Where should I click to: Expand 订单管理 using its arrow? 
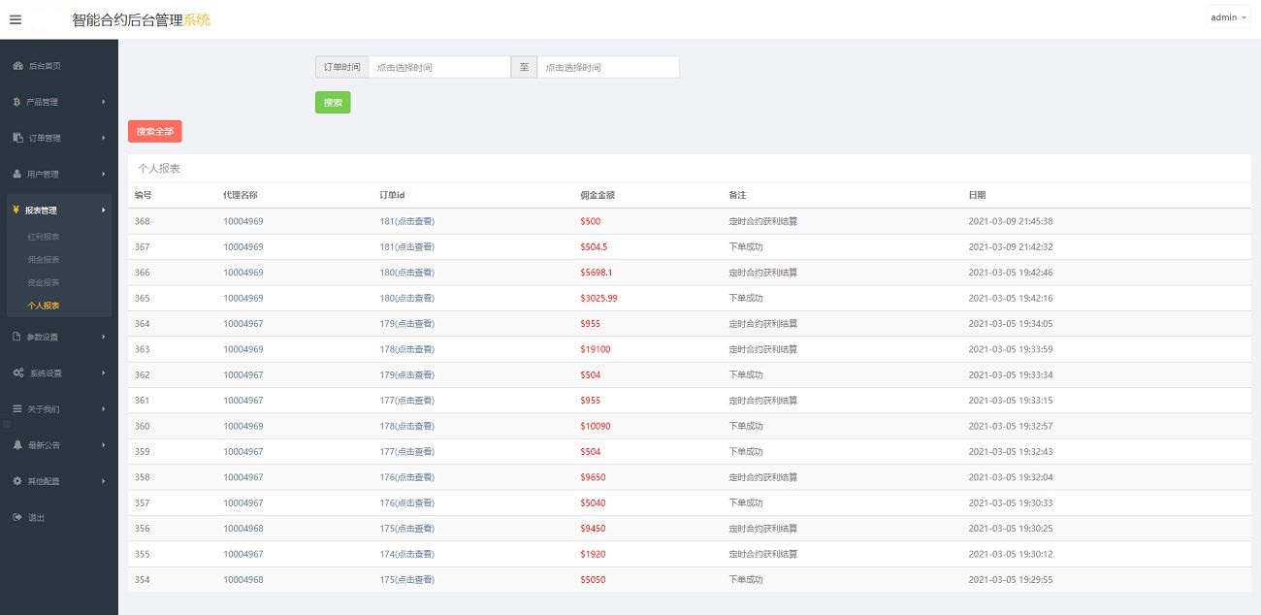point(104,138)
